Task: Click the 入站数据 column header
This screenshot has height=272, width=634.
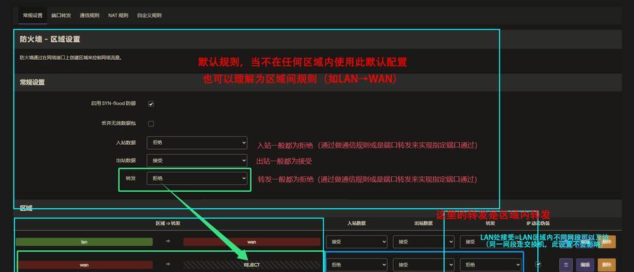Action: pos(356,223)
